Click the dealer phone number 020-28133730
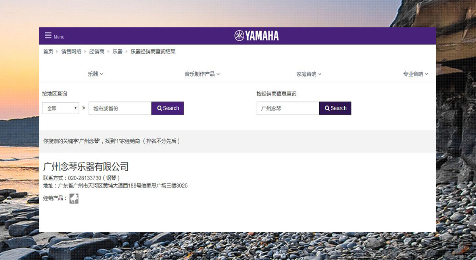The image size is (476, 260). pos(84,178)
